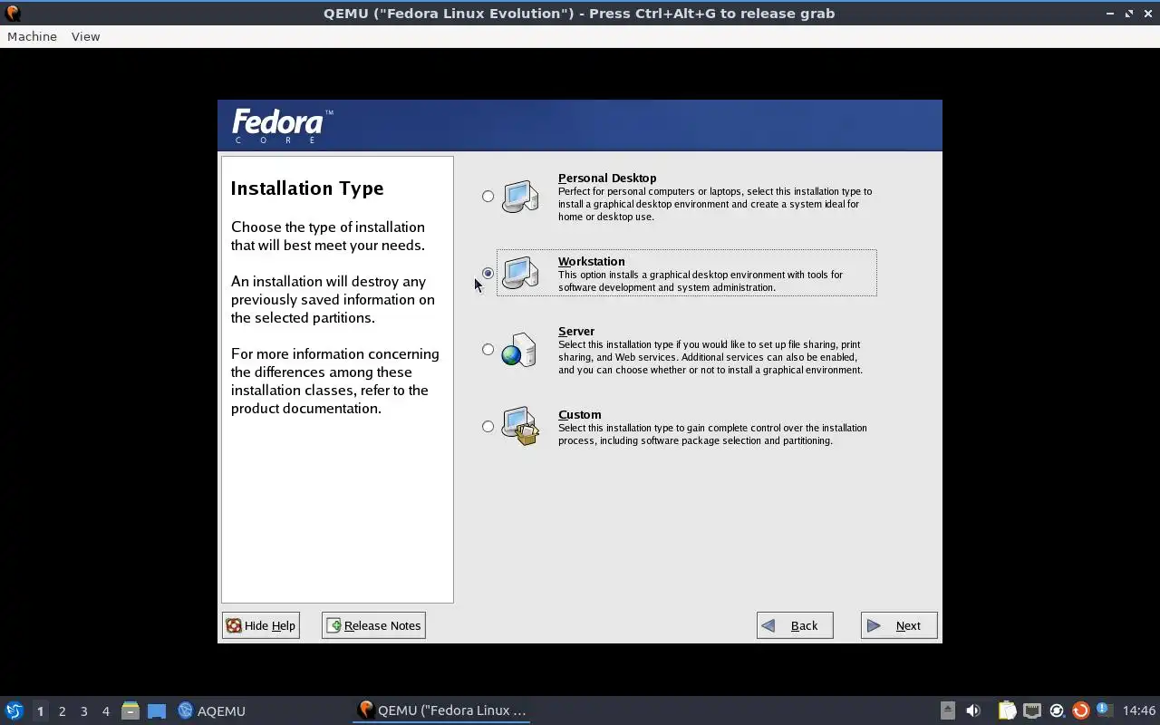
Task: Switch to workspace 2
Action: pyautogui.click(x=62, y=711)
